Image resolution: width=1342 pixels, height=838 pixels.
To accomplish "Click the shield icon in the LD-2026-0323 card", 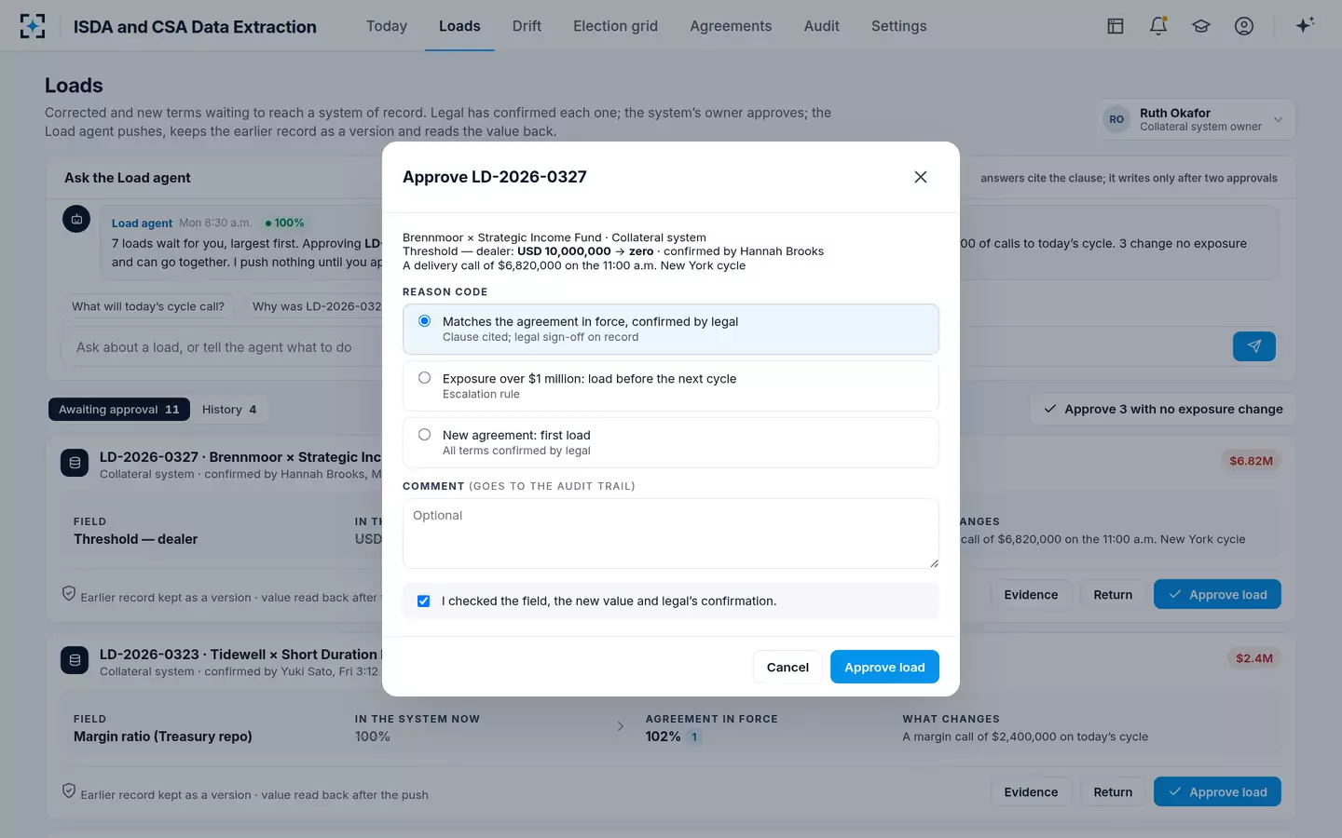I will click(x=68, y=791).
